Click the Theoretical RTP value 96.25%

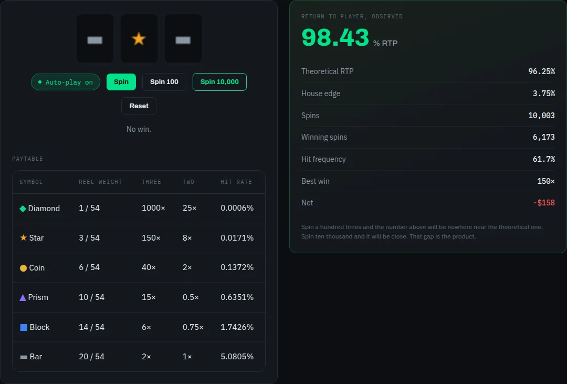click(541, 71)
